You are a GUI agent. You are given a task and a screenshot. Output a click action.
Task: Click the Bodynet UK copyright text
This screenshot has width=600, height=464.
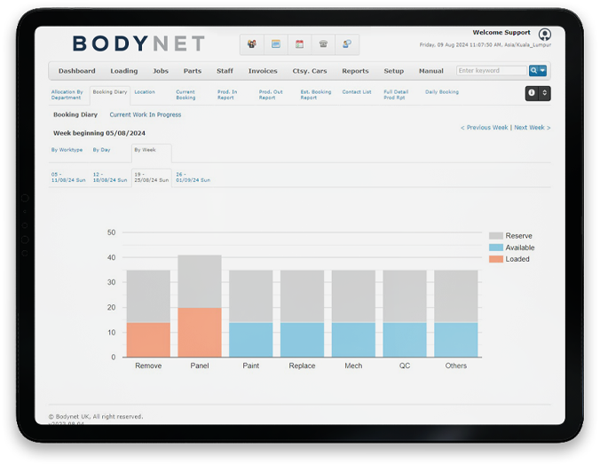(x=96, y=417)
